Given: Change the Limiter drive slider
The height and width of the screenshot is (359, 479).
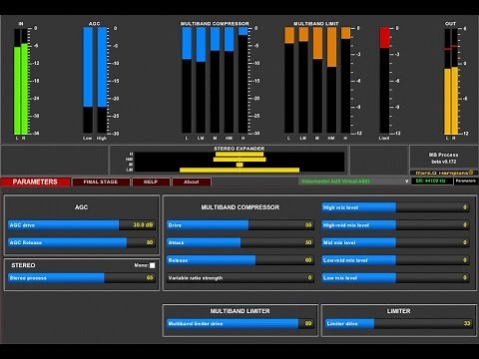Looking at the screenshot, I should click(398, 323).
